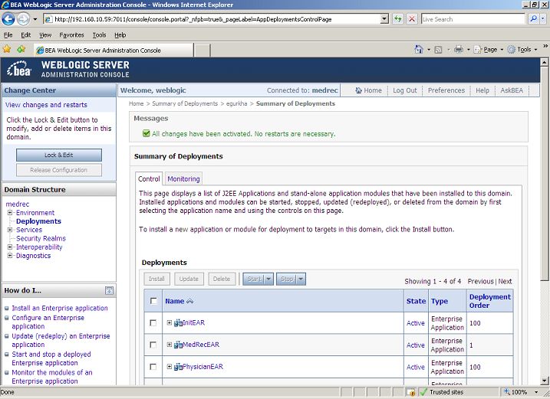This screenshot has width=550, height=399.
Task: Expand the Services tree node
Action: click(x=10, y=230)
